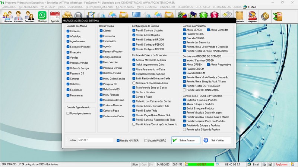Launch the WhatsApp toolbar icon
The height and width of the screenshot is (167, 298).
42,17
